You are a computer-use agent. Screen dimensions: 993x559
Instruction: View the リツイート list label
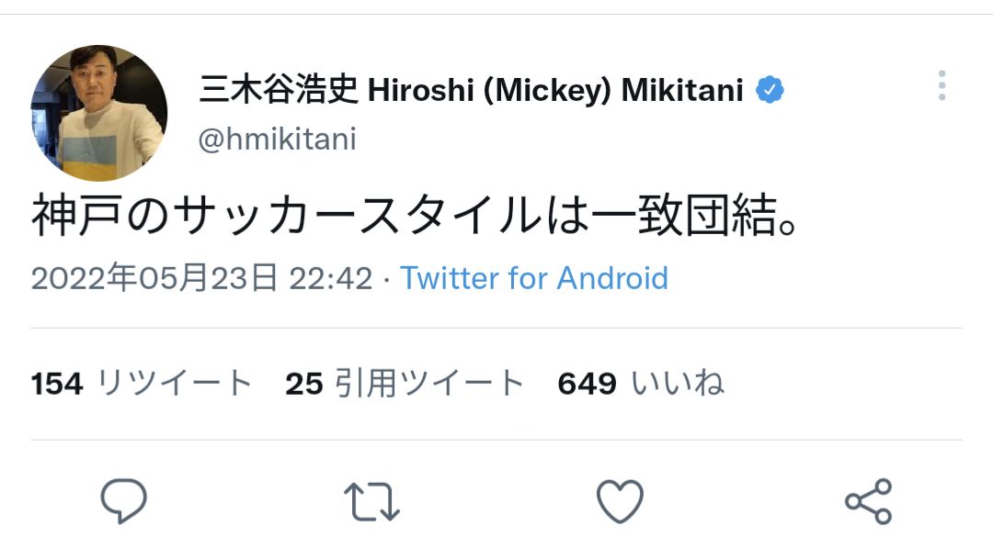174,384
